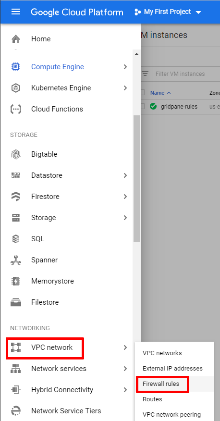Click the Filestore drawer icon
220x421 pixels.
coord(16,302)
